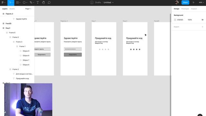Select the Придумайте код text layer
206x116 pixels.
tap(17, 79)
